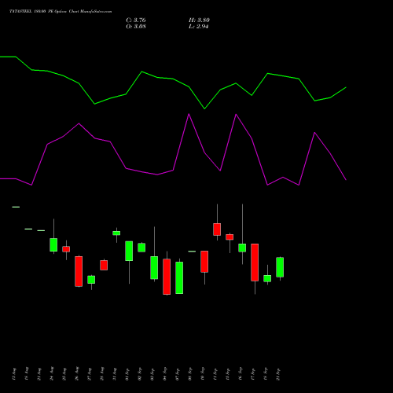Click the close value 'C: 3.76'
Viewport: 393px width, 393px height.
click(x=136, y=20)
